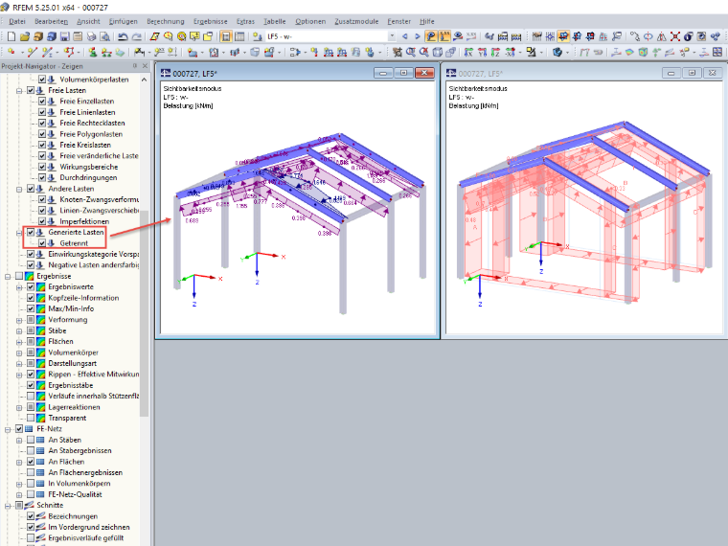728x546 pixels.
Task: Select the Lagerreaktionen tree item
Action: pos(75,407)
